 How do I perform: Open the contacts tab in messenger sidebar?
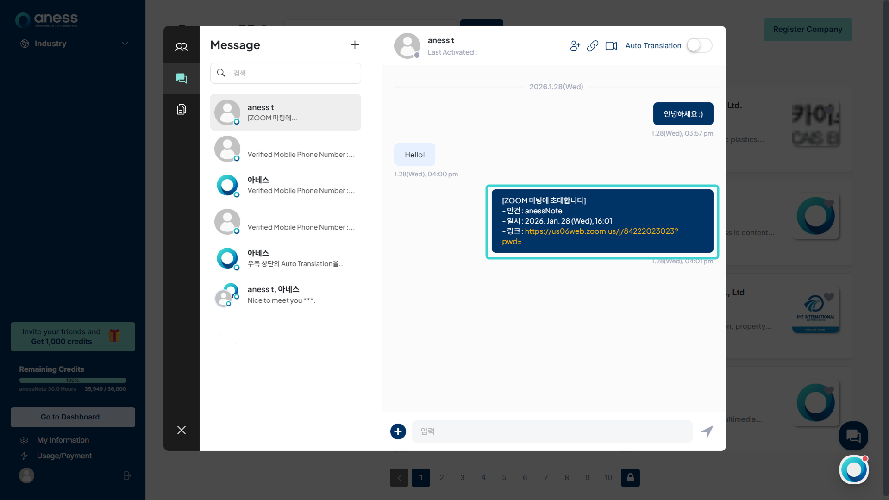coord(182,46)
